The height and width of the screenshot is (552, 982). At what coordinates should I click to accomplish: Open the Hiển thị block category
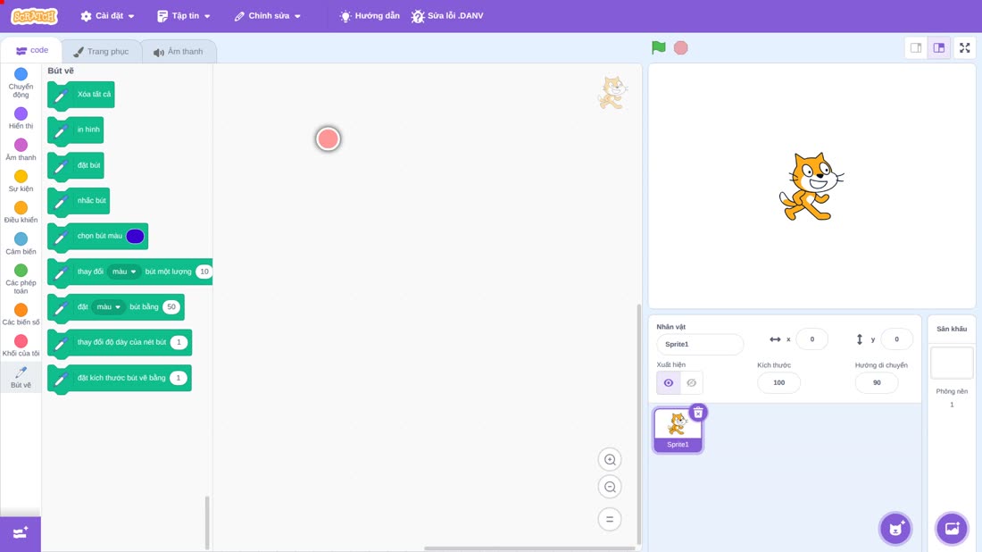tap(21, 119)
